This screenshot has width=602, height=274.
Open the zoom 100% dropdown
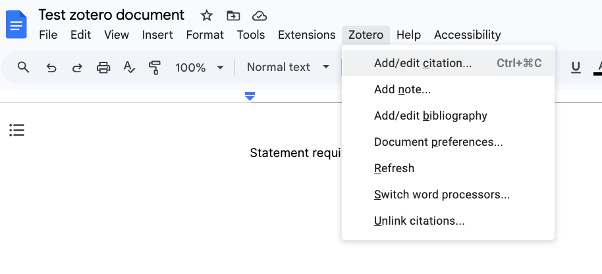(x=200, y=68)
